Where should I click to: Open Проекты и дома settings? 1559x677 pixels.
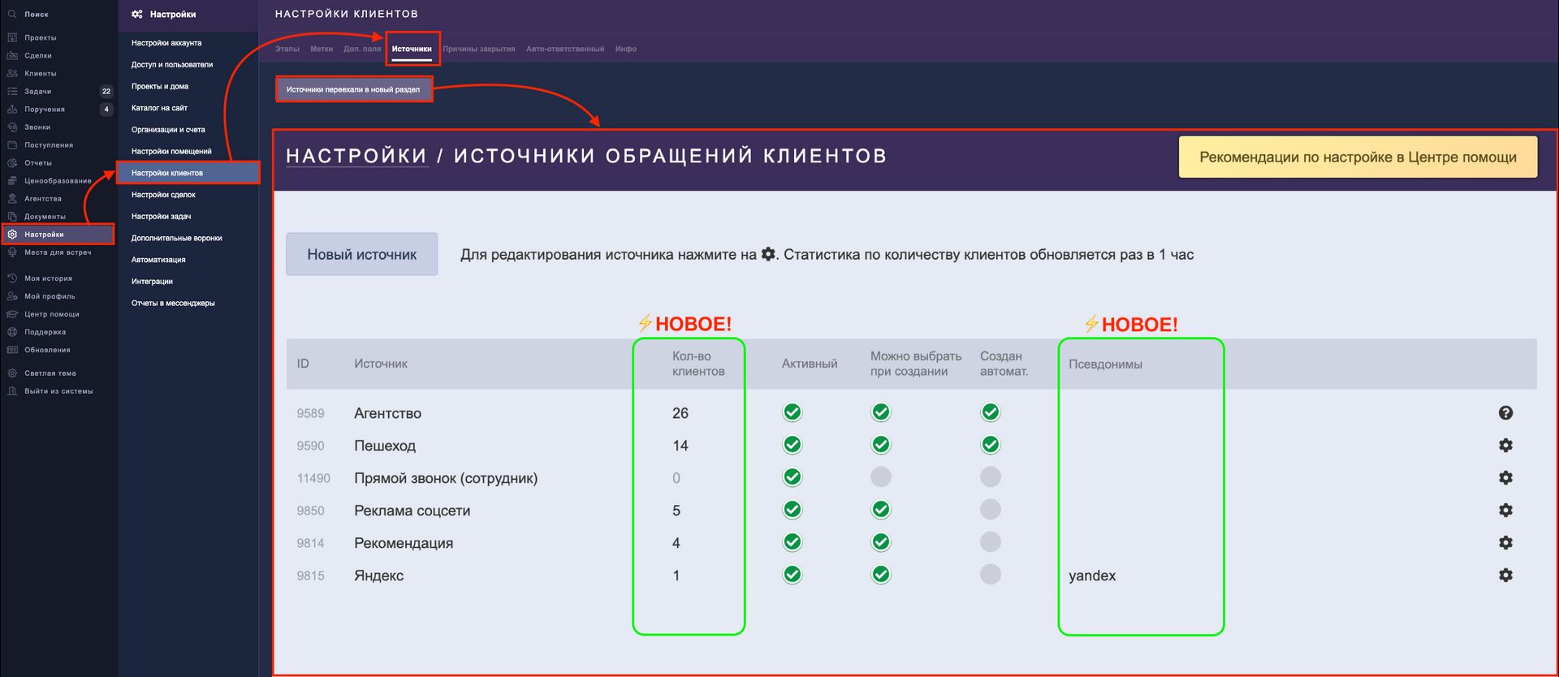point(160,86)
